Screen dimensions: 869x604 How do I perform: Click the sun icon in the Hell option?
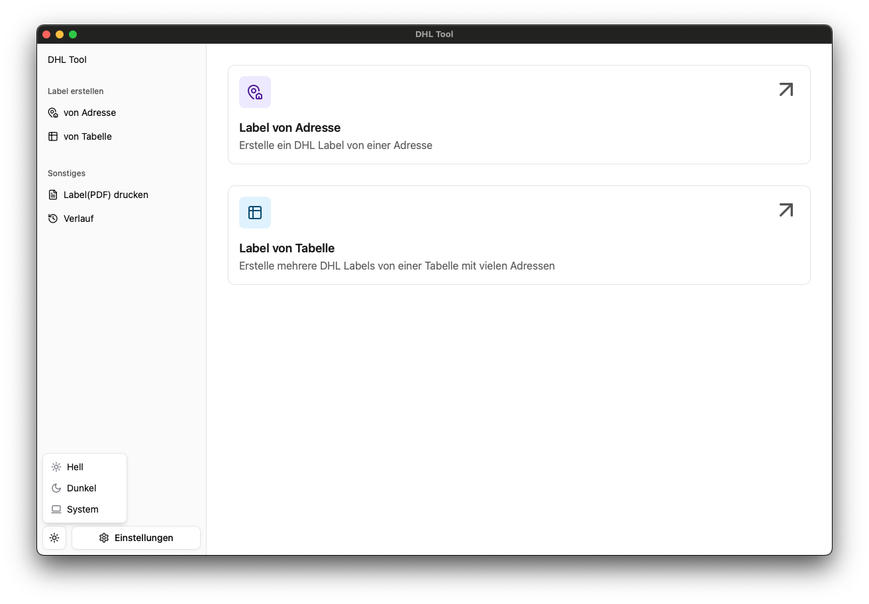coord(56,467)
